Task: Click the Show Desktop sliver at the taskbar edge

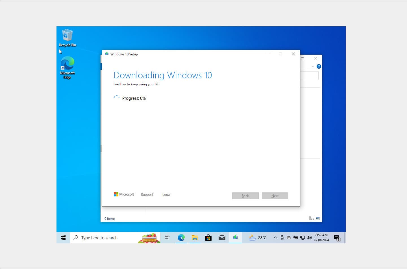Action: pyautogui.click(x=345, y=238)
